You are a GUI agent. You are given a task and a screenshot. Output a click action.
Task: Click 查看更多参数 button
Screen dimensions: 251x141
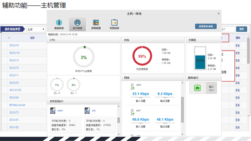pos(206,26)
